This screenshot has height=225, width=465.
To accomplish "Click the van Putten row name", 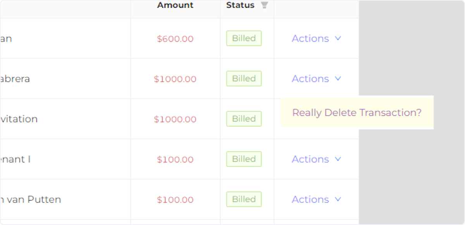I will pyautogui.click(x=30, y=199).
